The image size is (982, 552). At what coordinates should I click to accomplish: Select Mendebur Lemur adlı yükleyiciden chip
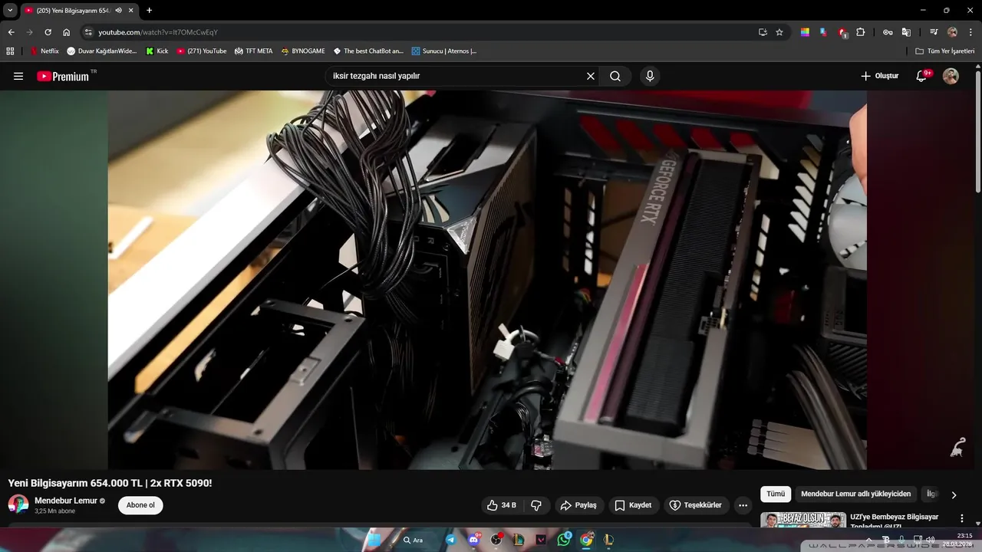(x=855, y=494)
